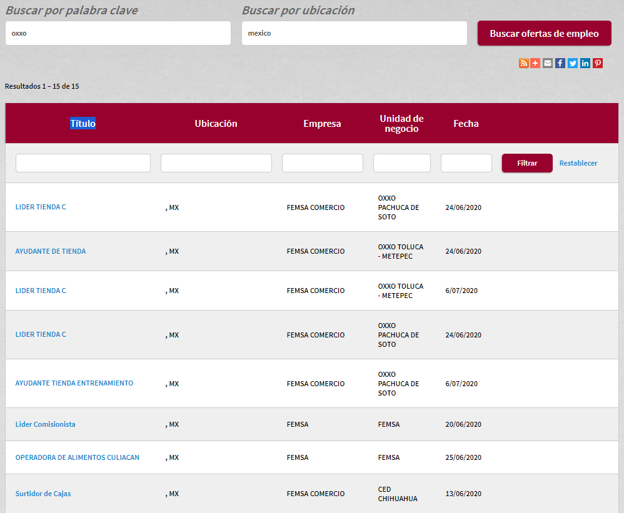Click the date 20/06/2020
Viewport: 624px width, 513px height.
[x=463, y=424]
